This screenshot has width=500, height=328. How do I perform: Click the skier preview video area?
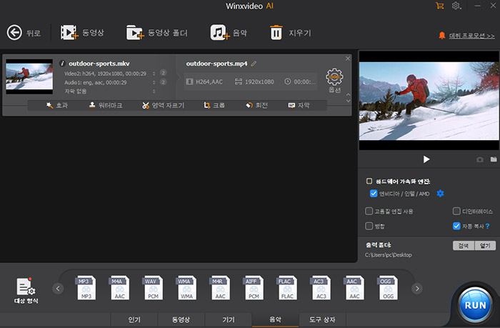tap(429, 101)
